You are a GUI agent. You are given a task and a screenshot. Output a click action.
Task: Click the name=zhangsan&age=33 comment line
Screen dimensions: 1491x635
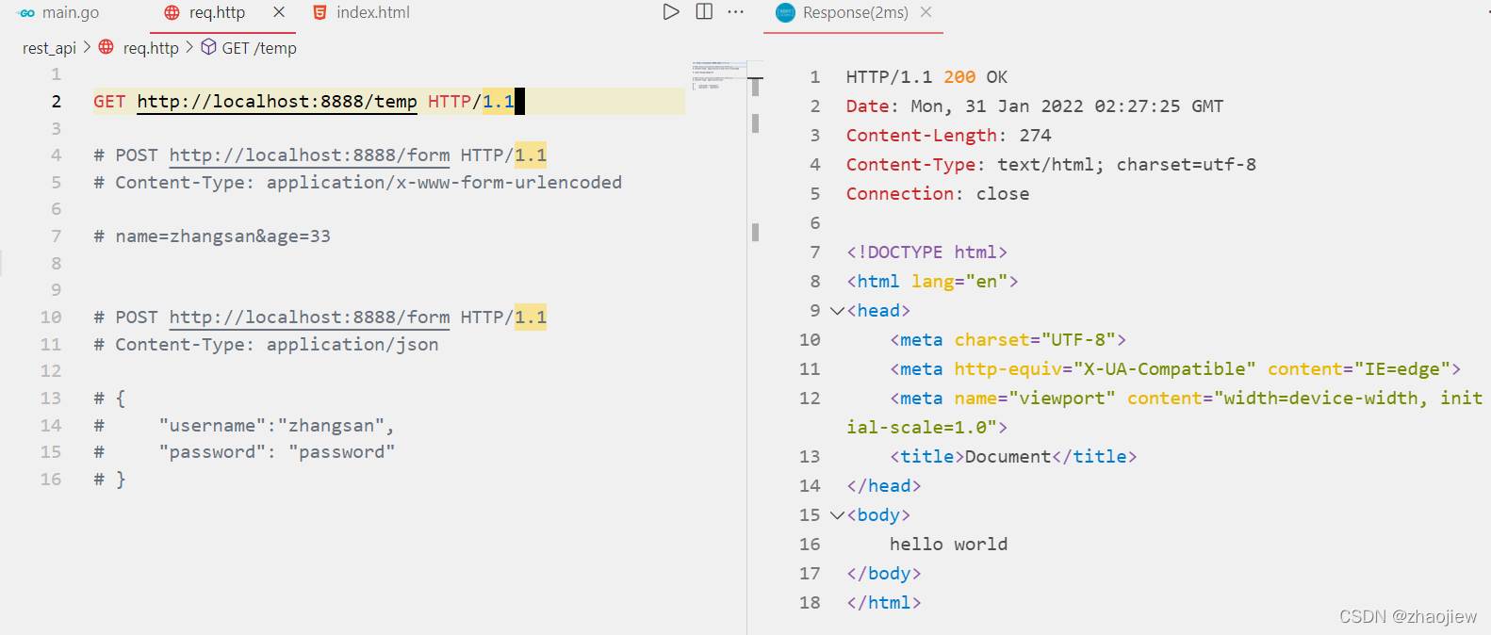click(x=212, y=236)
